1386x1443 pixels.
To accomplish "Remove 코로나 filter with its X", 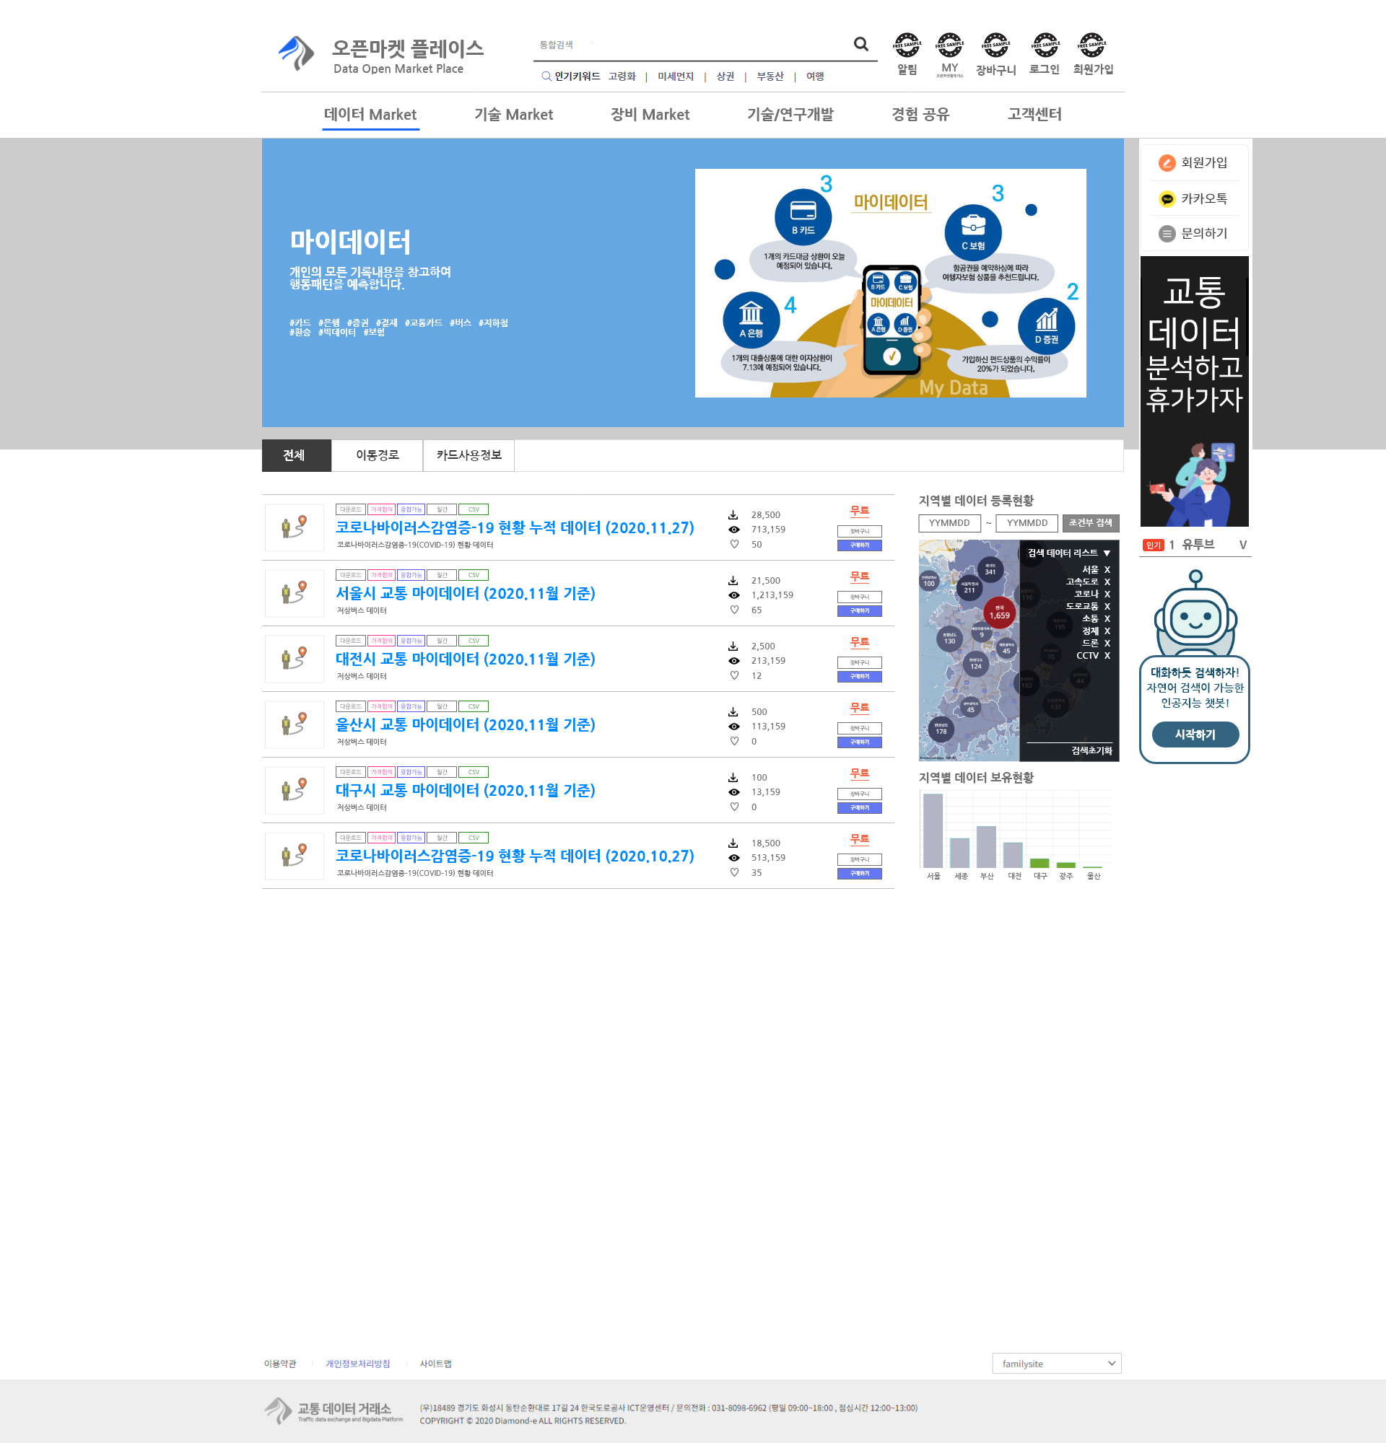I will (1107, 594).
